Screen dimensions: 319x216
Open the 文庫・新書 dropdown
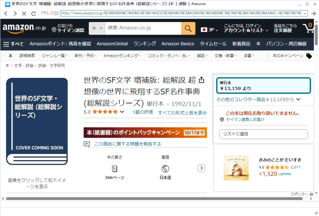tap(225, 56)
